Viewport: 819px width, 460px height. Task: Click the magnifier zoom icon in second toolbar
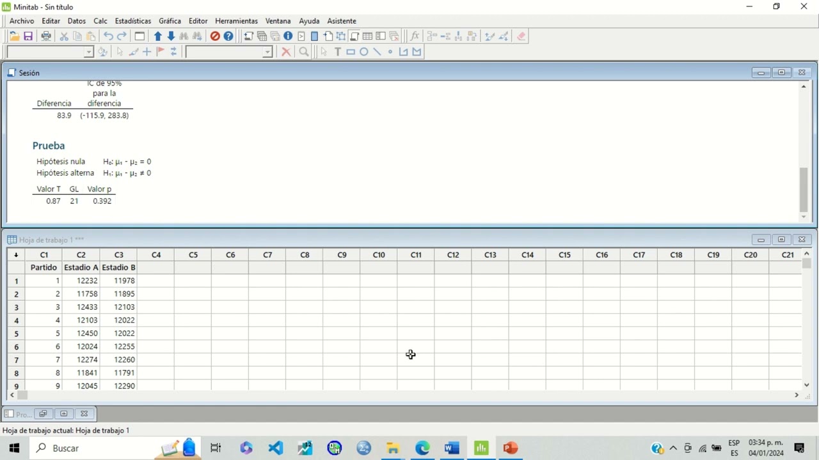[304, 52]
